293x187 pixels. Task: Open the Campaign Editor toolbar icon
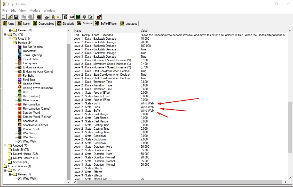pyautogui.click(x=72, y=17)
